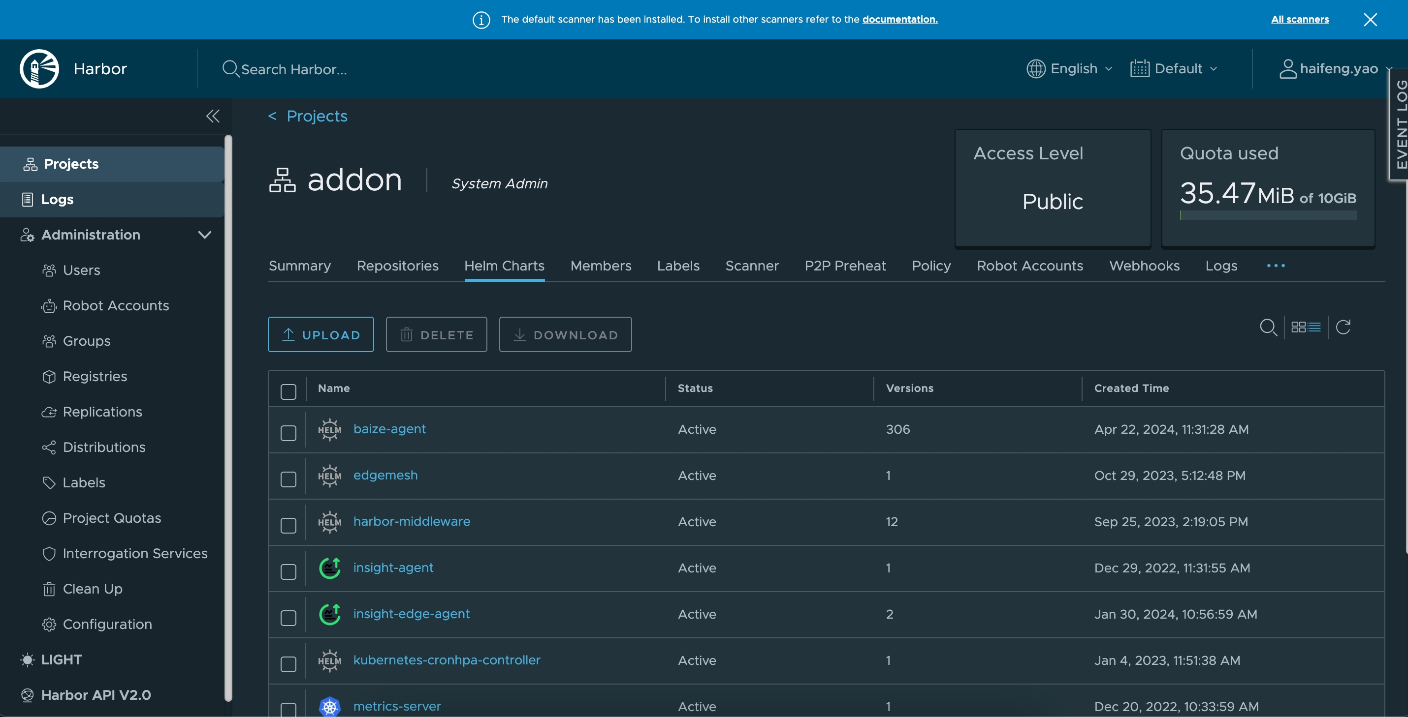Open the search icon in the Helm Charts toolbar
This screenshot has width=1408, height=717.
tap(1269, 328)
